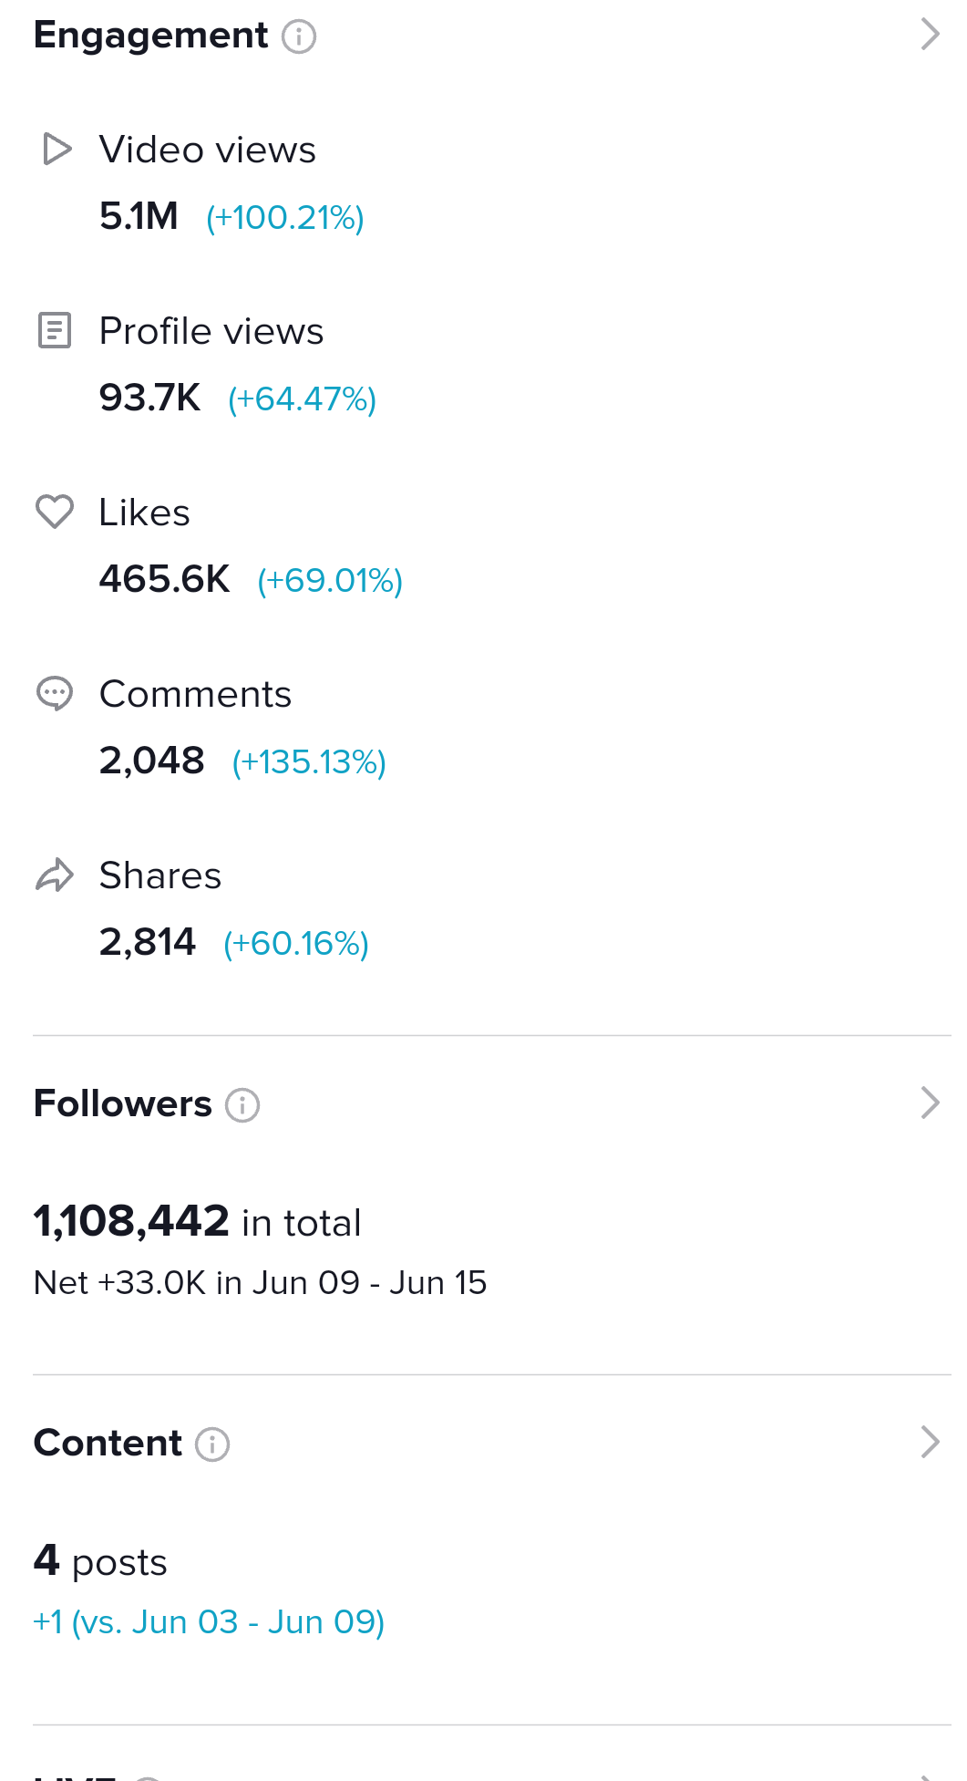Tap the Shares arrow icon
Viewport: 967px width, 1781px height.
point(55,875)
